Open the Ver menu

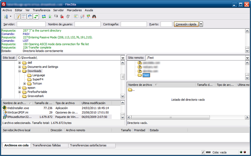click(x=28, y=10)
